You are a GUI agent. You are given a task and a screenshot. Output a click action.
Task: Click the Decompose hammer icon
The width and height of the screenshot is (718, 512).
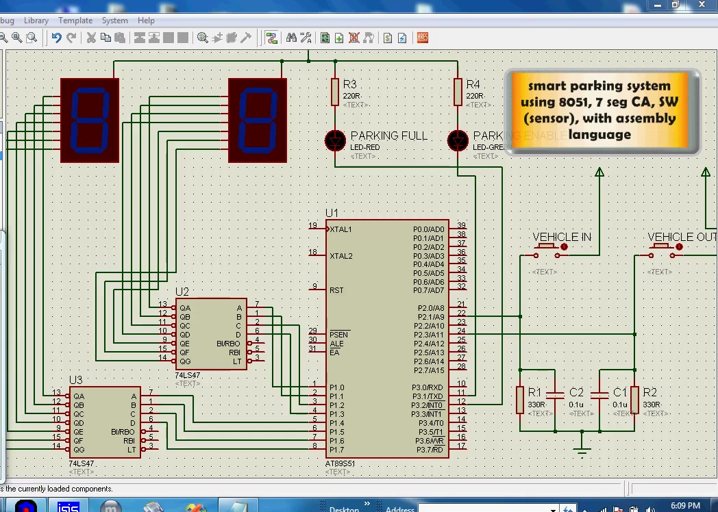(246, 38)
